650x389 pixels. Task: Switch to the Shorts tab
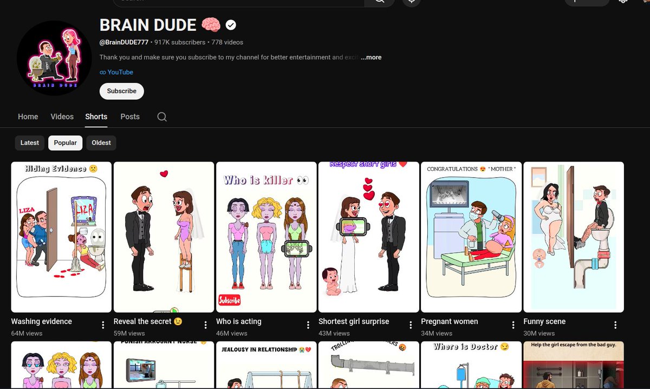[x=96, y=116]
